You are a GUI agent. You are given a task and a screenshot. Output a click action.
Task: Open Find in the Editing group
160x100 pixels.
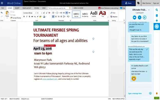[x=113, y=13]
